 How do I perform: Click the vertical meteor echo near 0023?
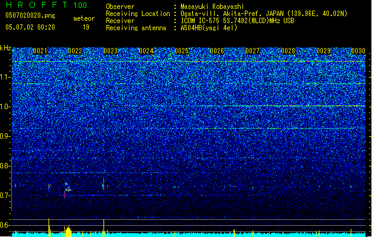click(103, 184)
